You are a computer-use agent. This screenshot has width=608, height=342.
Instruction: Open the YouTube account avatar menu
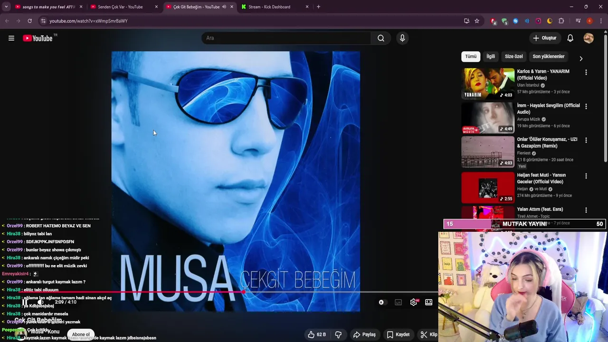click(589, 38)
